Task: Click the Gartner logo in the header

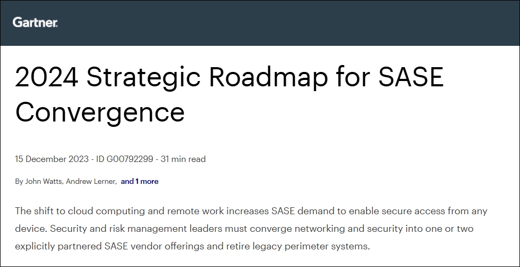Action: pos(35,22)
